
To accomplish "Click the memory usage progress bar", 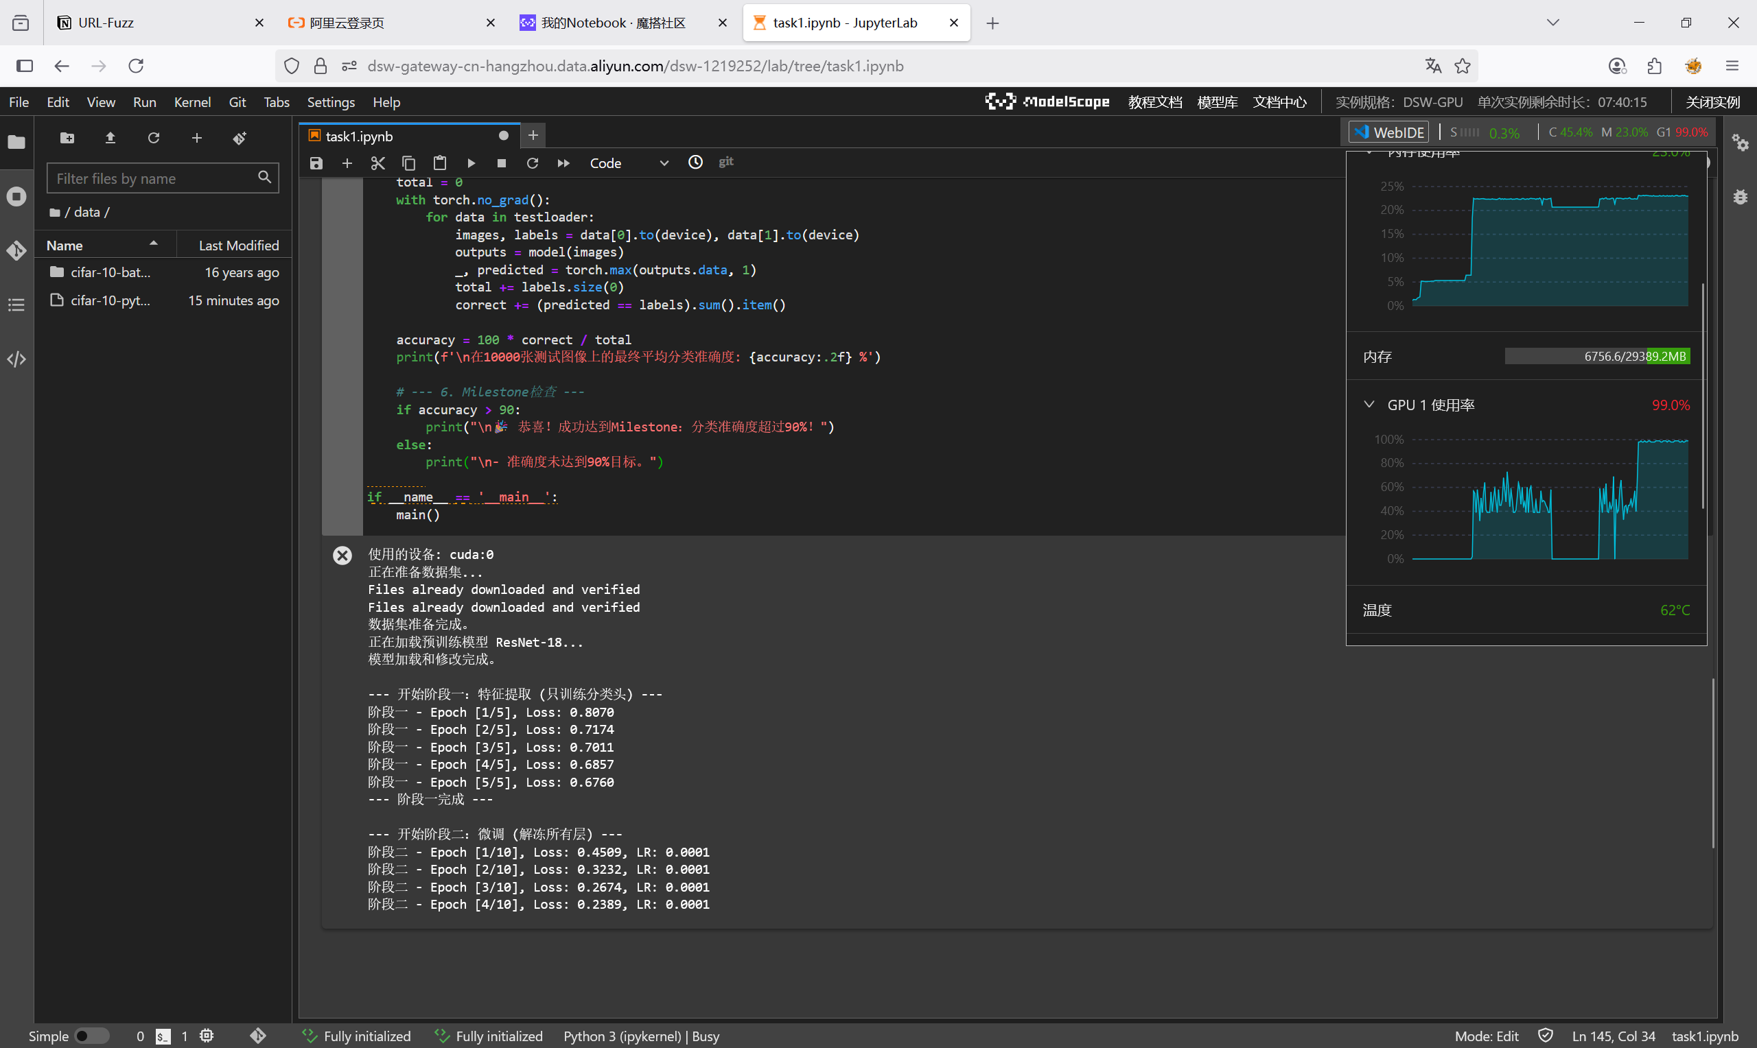I will 1596,356.
